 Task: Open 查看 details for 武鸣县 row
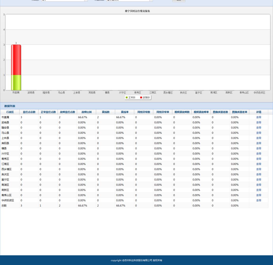coord(259,122)
